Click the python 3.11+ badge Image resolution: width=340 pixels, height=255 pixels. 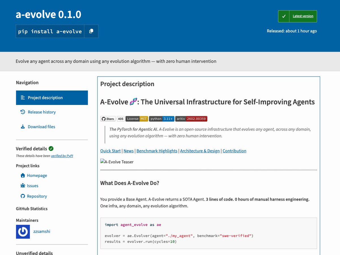pos(161,119)
